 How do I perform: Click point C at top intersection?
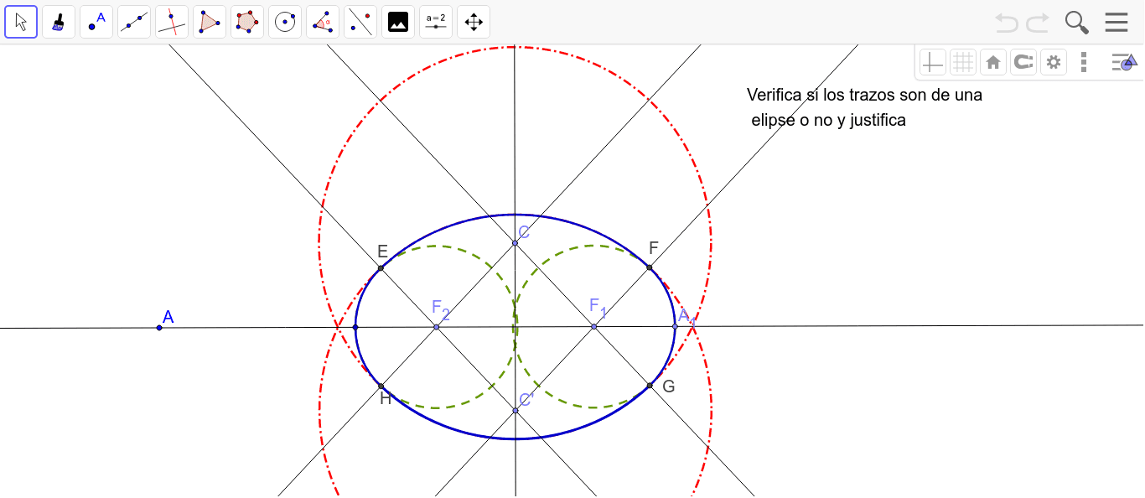click(515, 243)
